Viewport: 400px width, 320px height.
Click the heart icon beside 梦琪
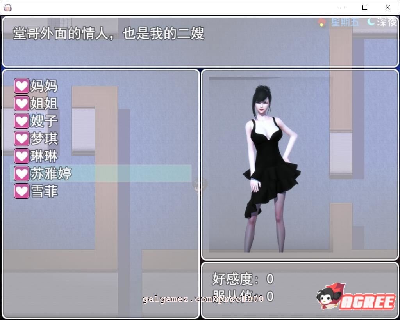21,138
